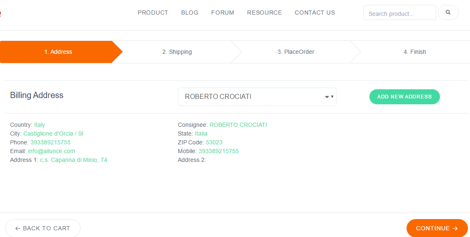Select the 1. Address step
Screen dimensions: 470x237
tap(58, 52)
